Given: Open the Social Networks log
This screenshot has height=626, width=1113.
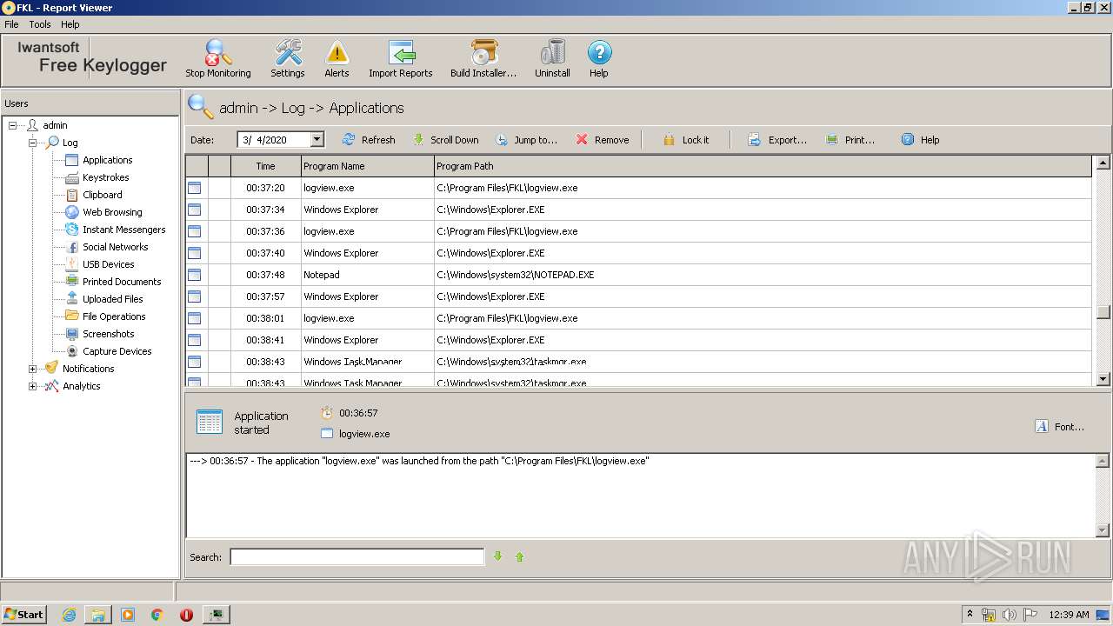Looking at the screenshot, I should [115, 247].
